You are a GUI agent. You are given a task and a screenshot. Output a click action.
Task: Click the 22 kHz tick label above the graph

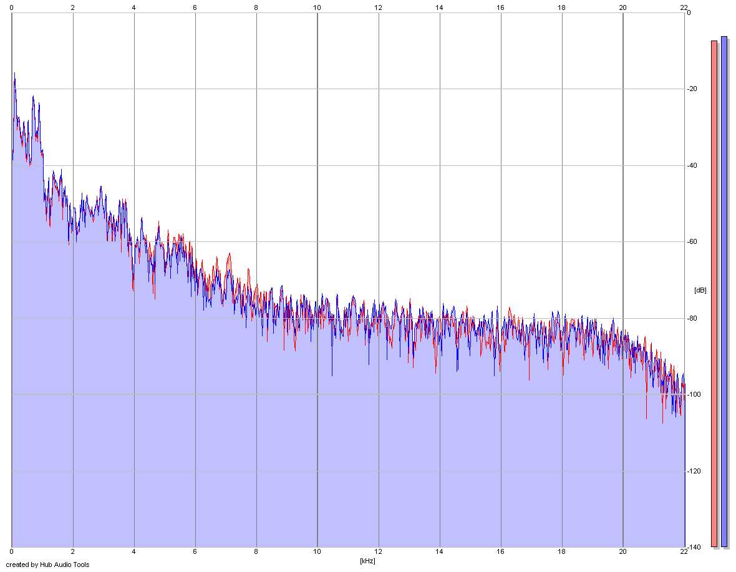point(684,7)
